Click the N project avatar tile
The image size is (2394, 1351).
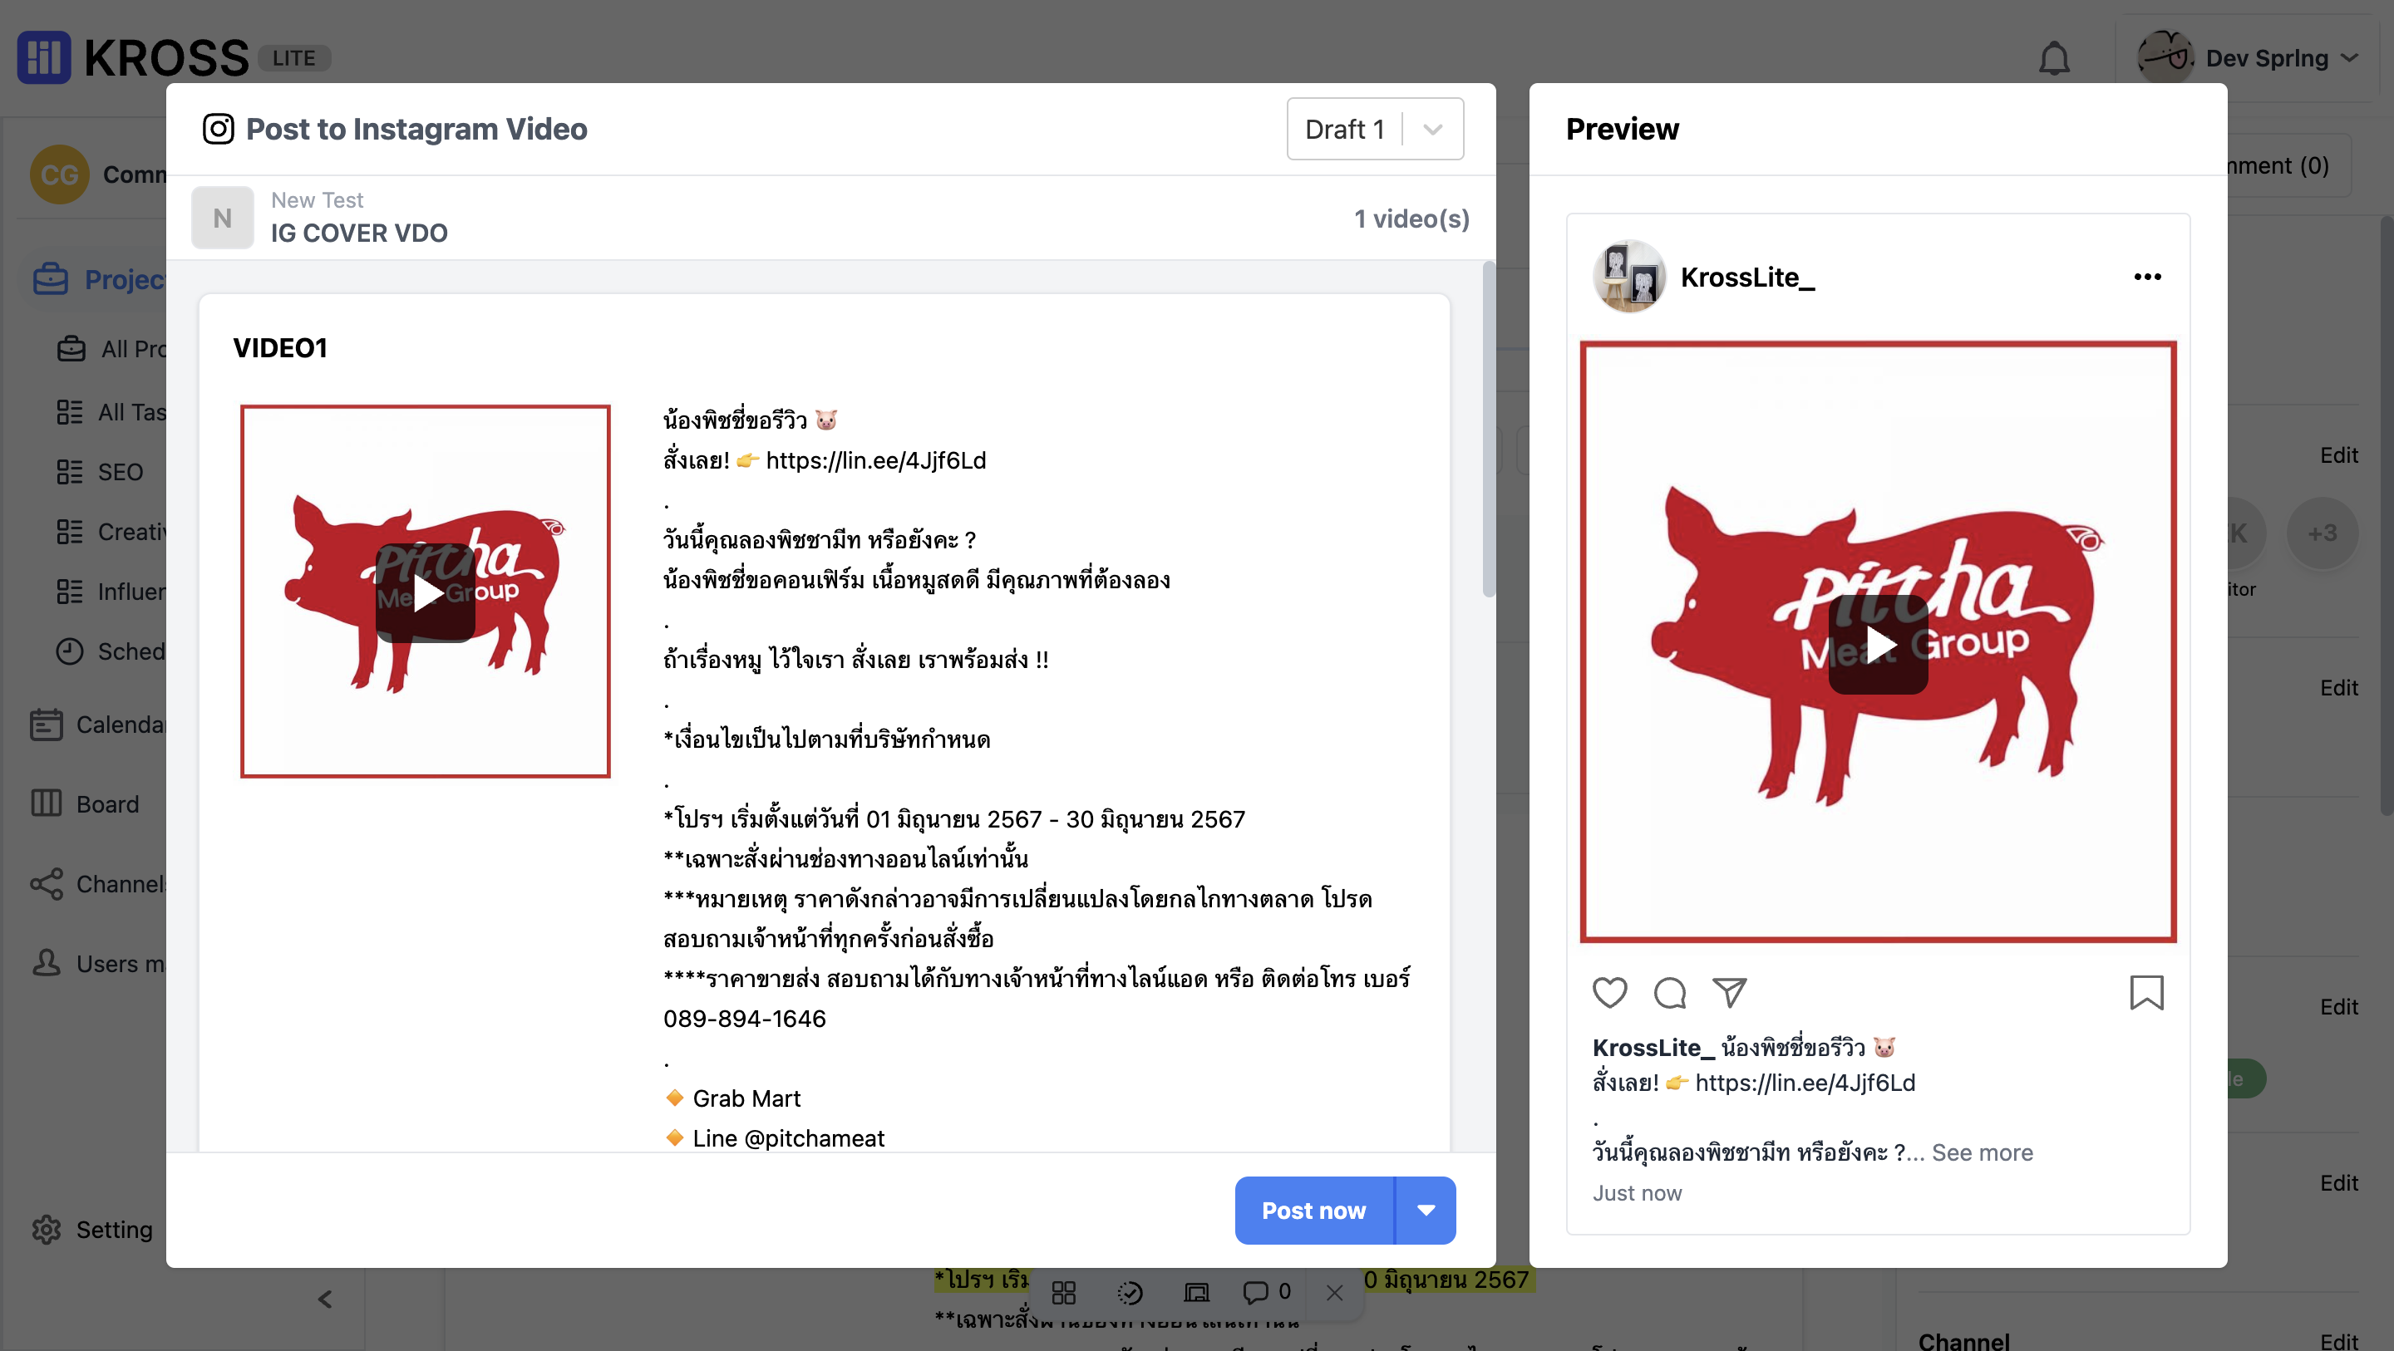[222, 218]
